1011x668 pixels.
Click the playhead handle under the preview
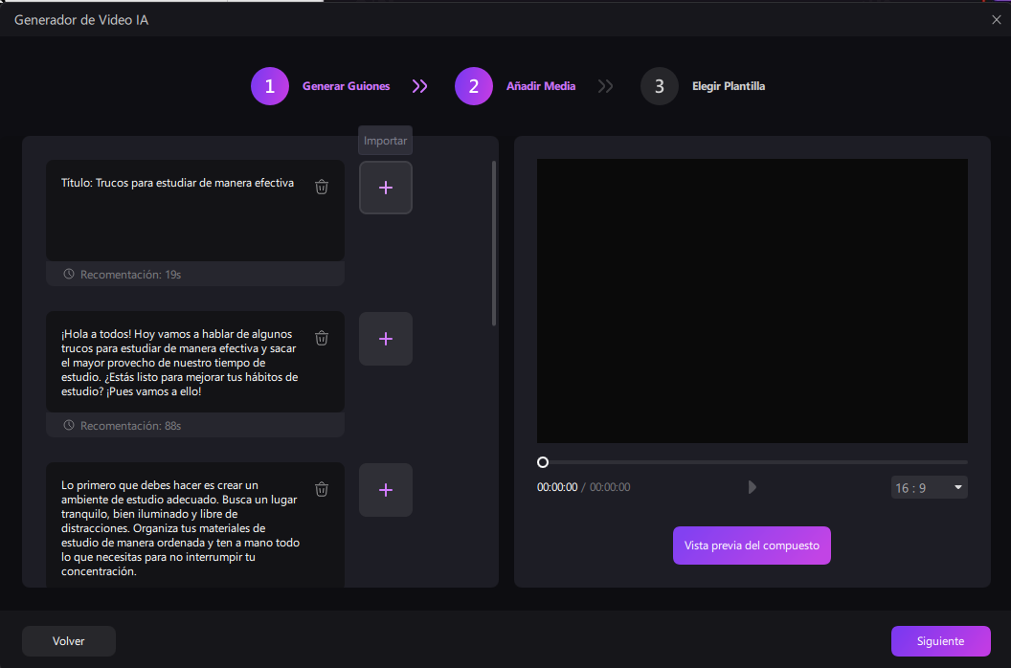[x=543, y=461]
